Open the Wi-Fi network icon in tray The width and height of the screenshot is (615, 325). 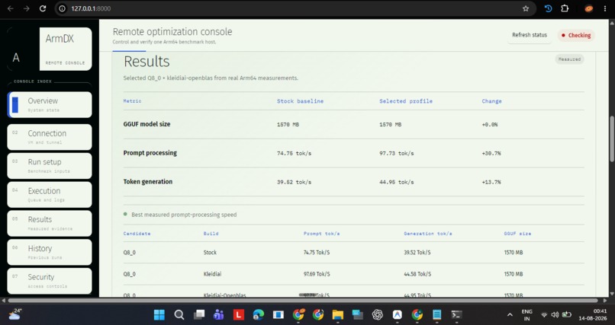pyautogui.click(x=544, y=315)
